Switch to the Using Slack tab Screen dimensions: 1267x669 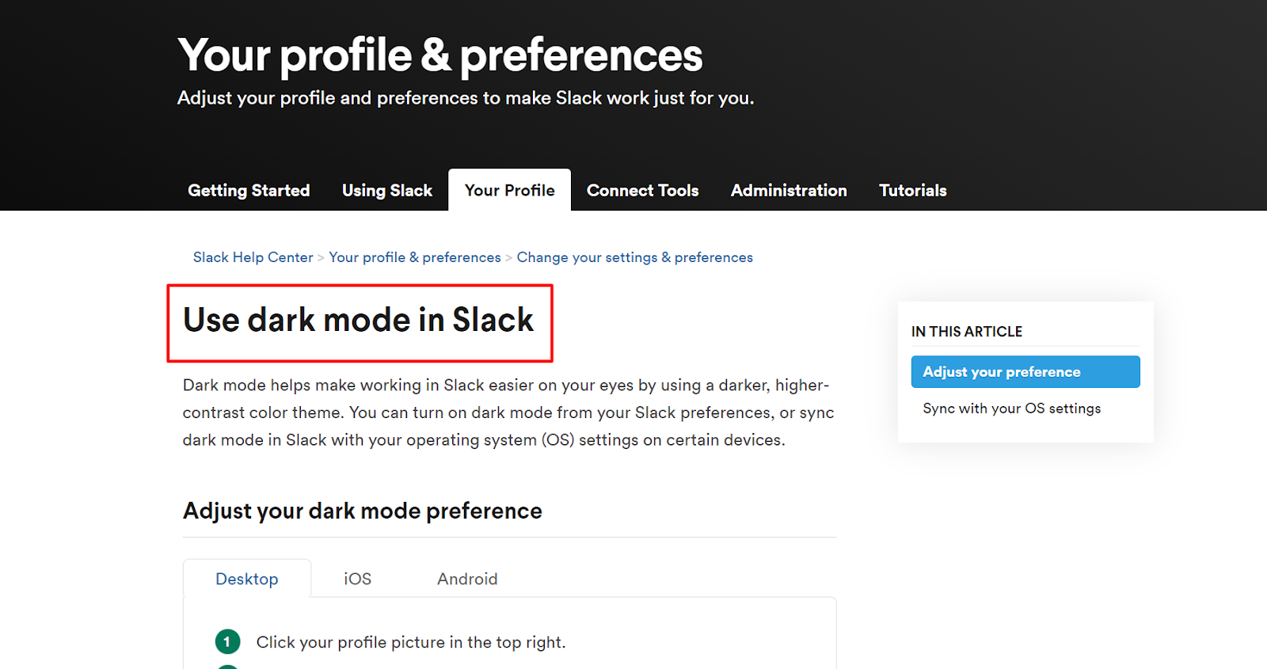(387, 191)
